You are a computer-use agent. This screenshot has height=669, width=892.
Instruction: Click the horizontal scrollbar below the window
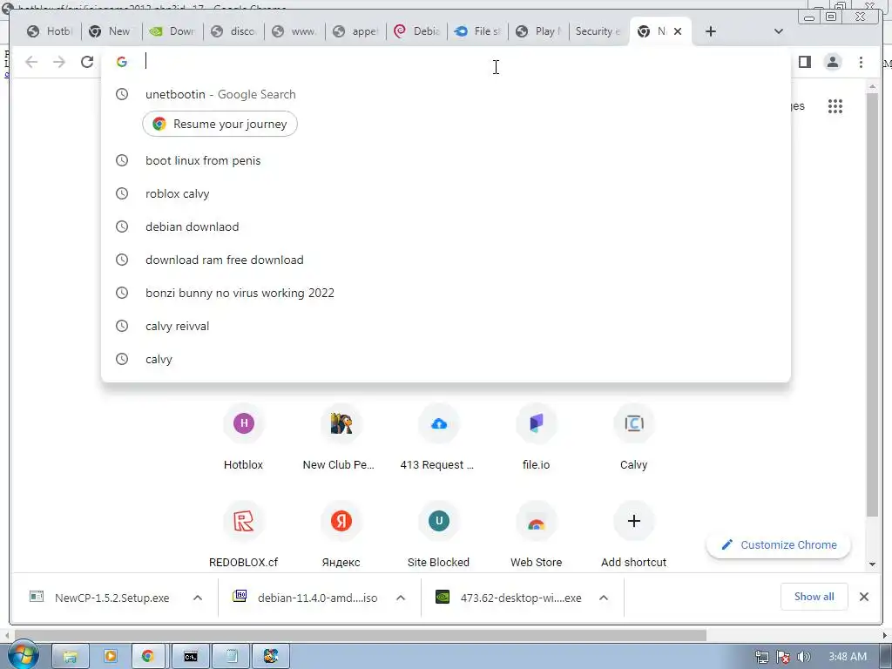[361, 635]
